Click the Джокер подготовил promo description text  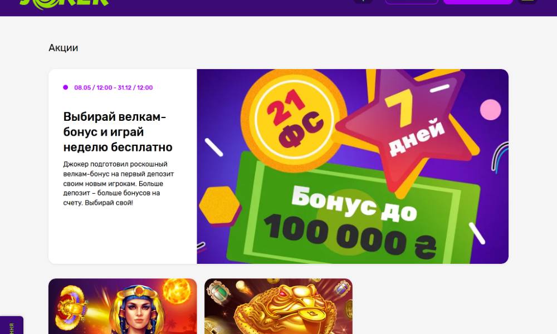(x=119, y=184)
